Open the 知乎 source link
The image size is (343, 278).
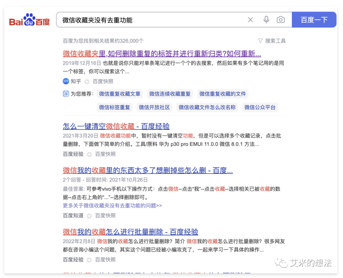(x=76, y=81)
